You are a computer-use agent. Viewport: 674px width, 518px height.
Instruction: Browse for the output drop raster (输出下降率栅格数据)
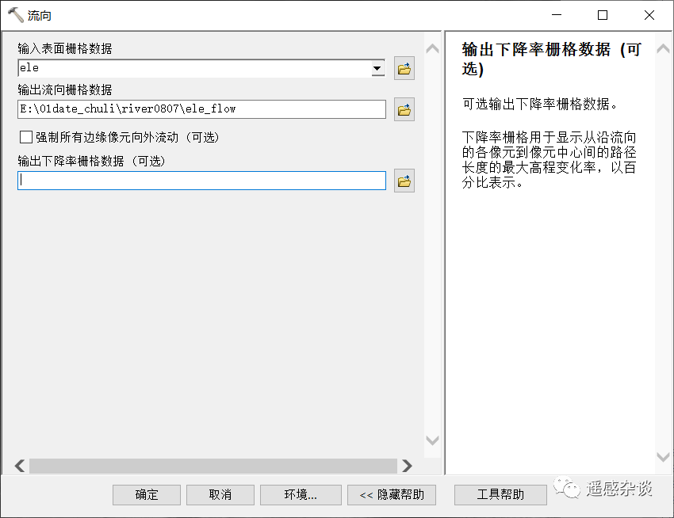pyautogui.click(x=404, y=181)
